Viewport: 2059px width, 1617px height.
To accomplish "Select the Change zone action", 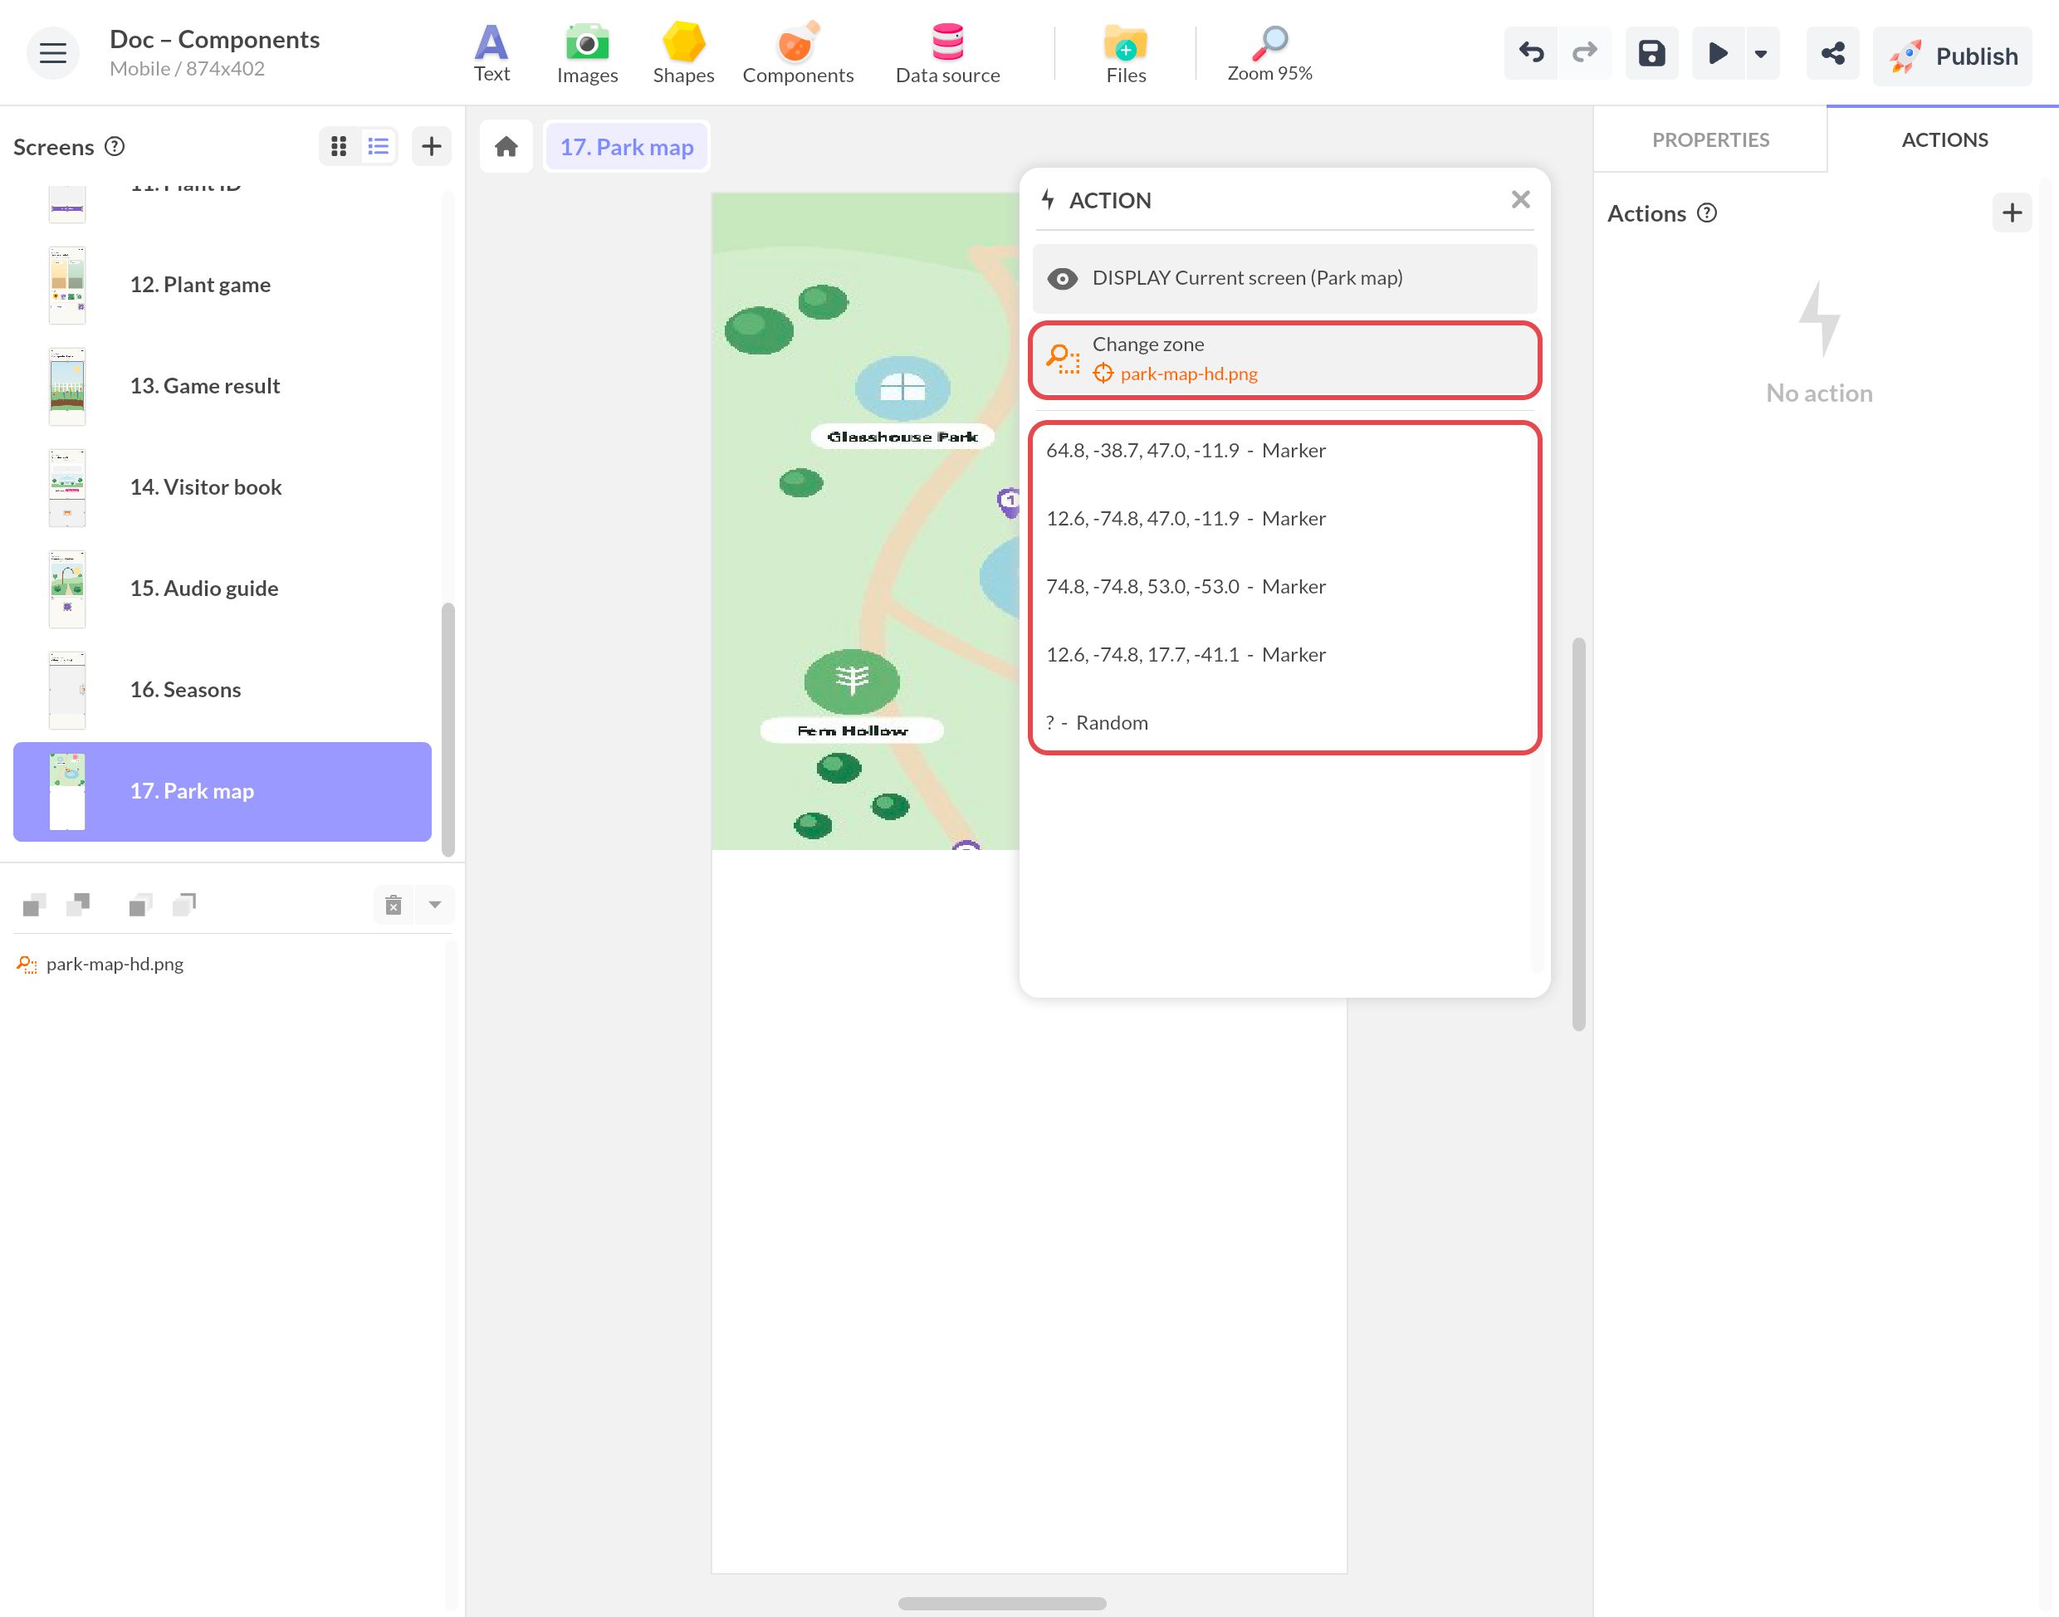I will click(1284, 359).
